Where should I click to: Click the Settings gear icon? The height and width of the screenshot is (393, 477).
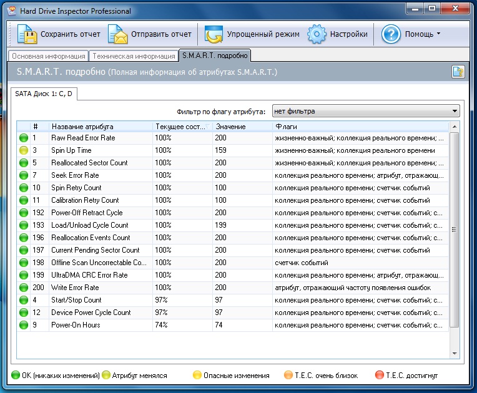pyautogui.click(x=317, y=34)
